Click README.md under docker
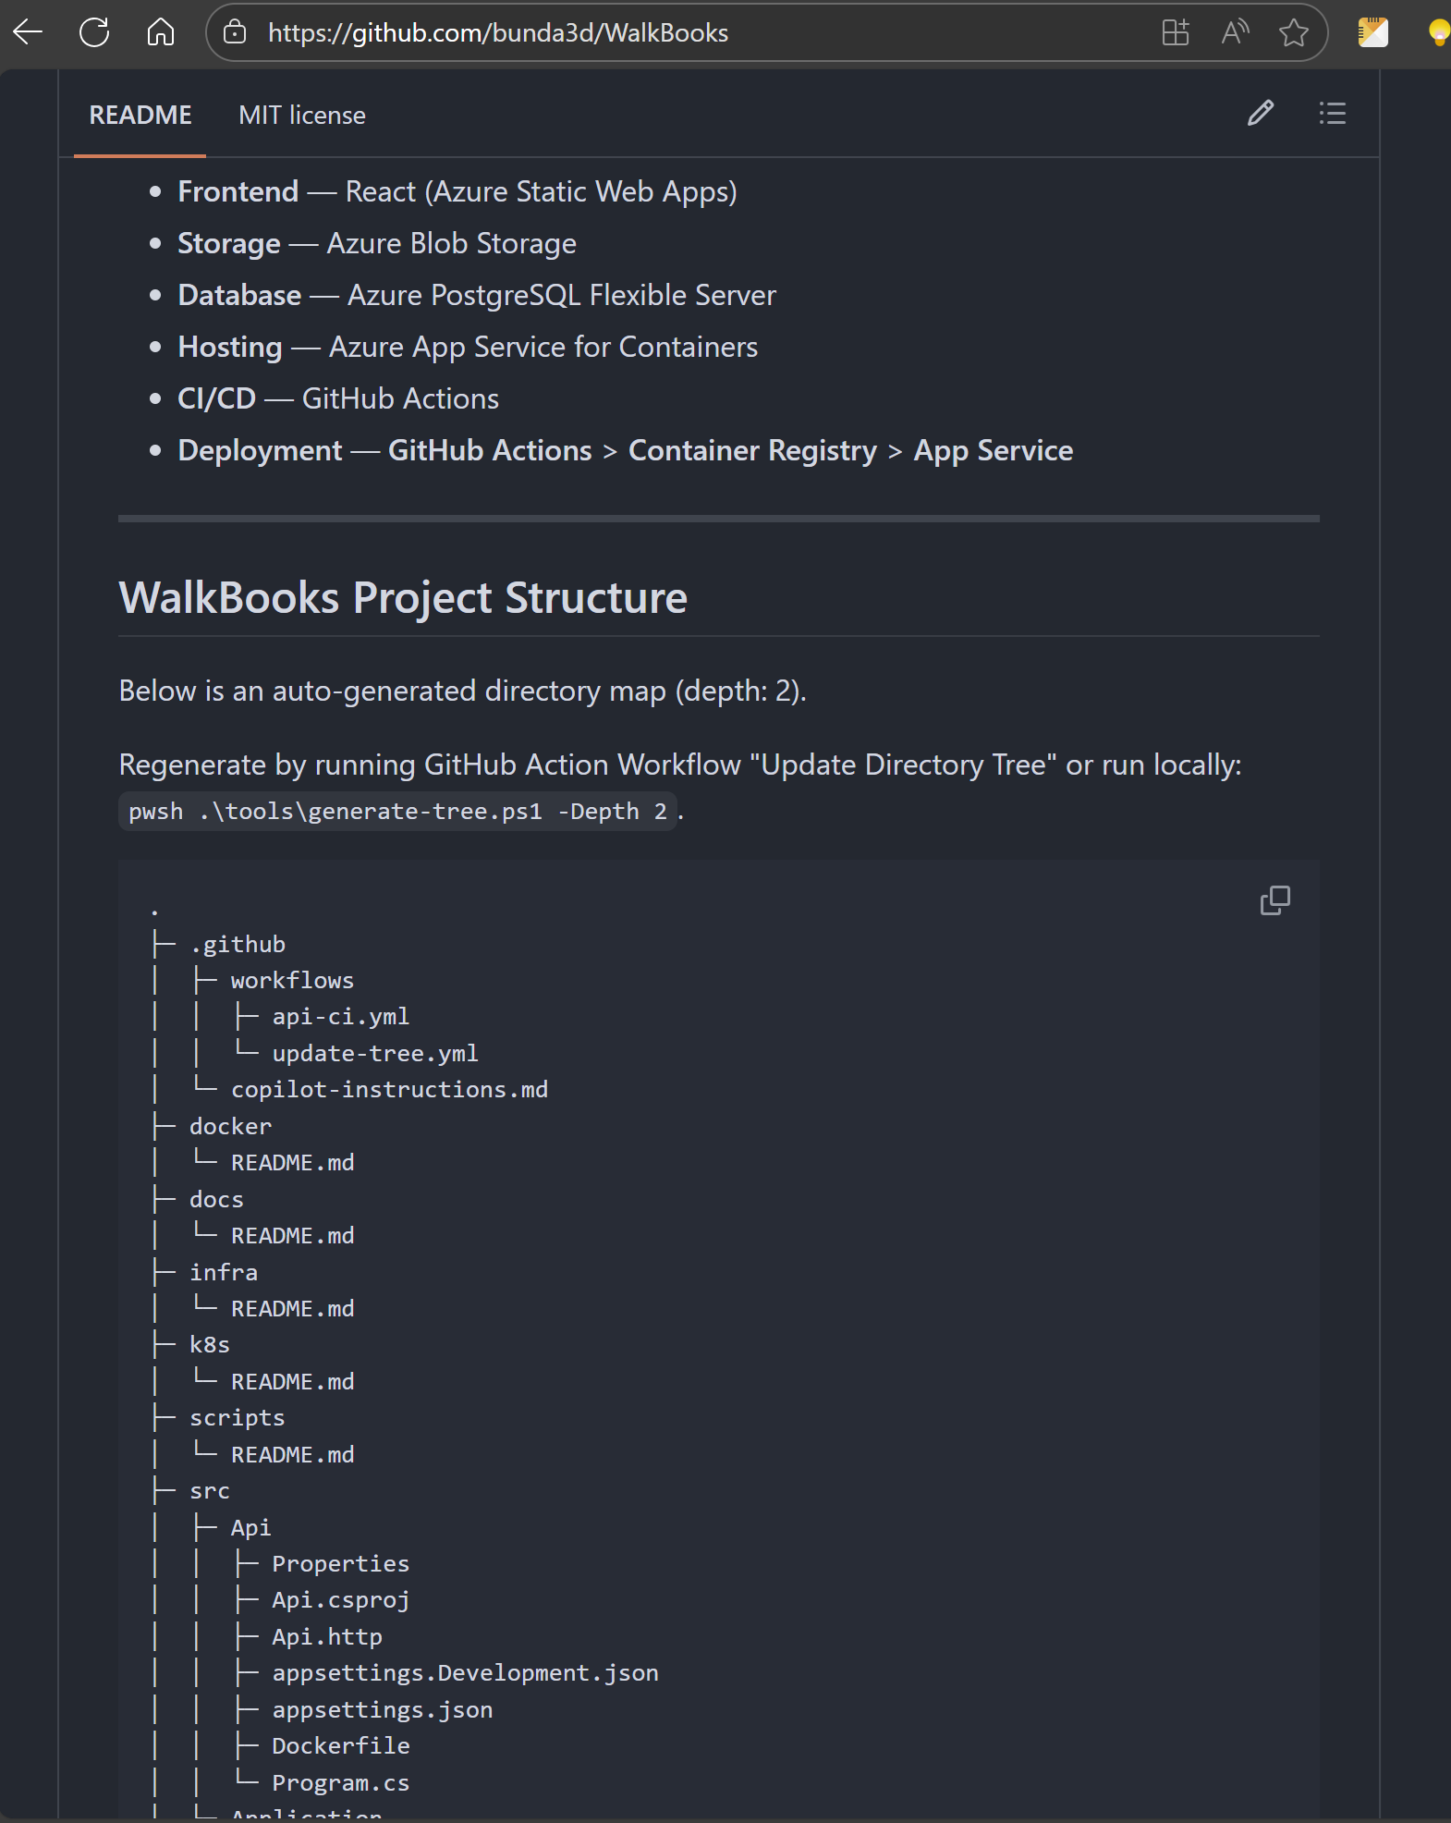Screen dimensions: 1451x1823 (x=292, y=1162)
